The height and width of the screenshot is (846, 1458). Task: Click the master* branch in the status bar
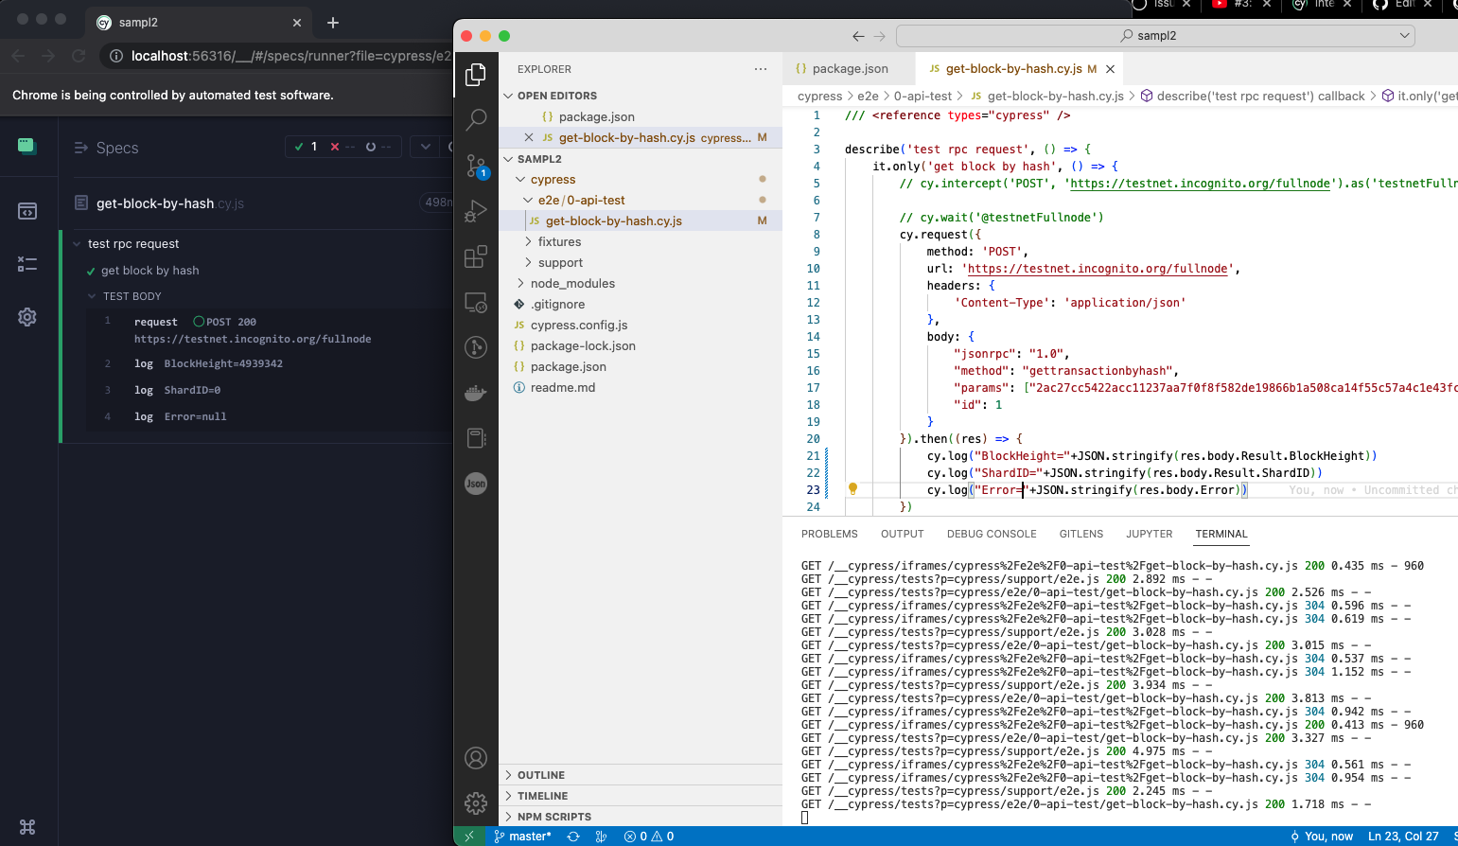[x=524, y=837]
